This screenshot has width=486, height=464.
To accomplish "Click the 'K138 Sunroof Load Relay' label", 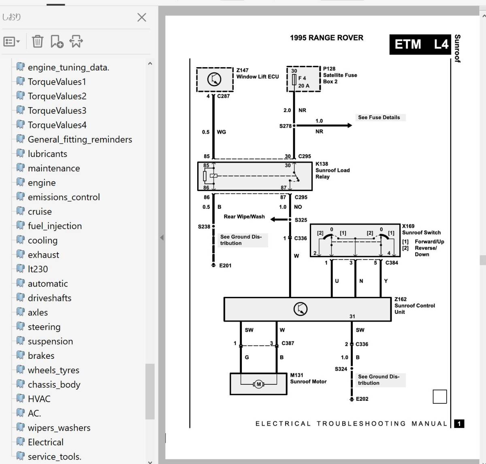I will tap(333, 170).
